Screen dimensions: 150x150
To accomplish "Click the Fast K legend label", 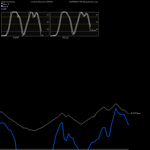I will click(6, 7).
